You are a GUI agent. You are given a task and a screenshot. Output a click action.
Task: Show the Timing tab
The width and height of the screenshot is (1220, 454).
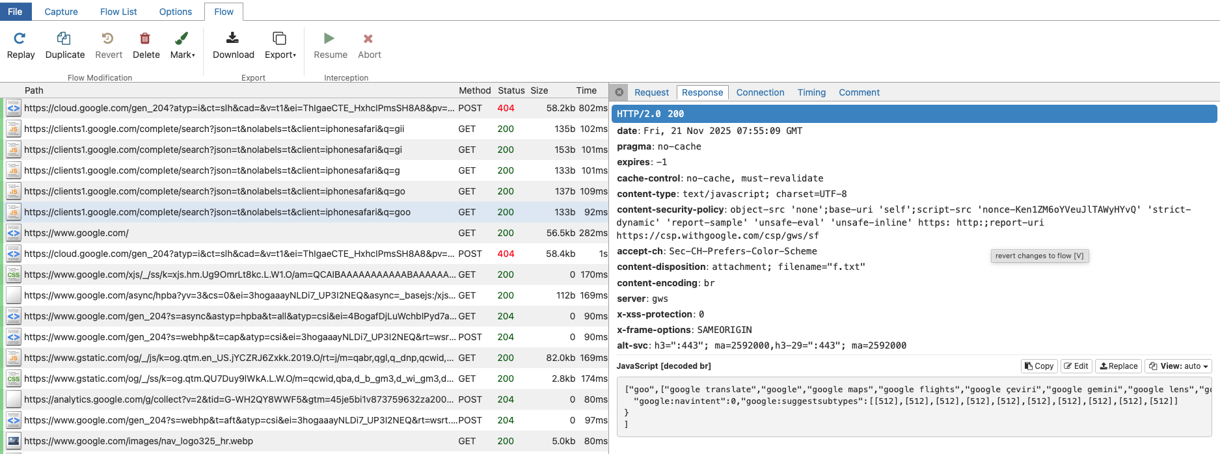pyautogui.click(x=811, y=92)
